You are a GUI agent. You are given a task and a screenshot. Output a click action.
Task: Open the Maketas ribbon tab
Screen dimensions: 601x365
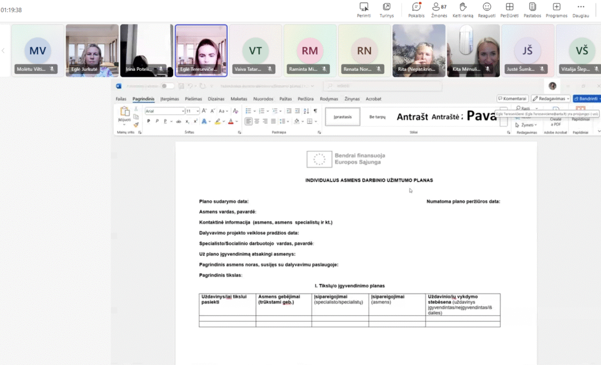[238, 99]
